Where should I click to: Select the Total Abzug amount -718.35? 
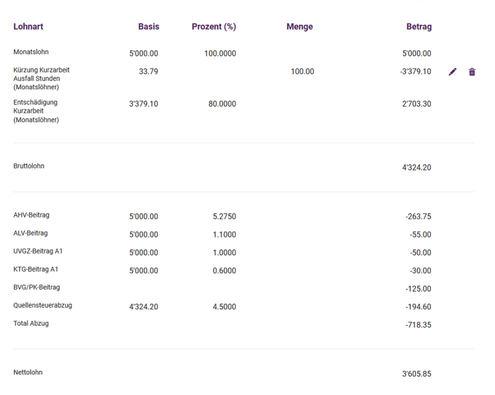point(419,325)
